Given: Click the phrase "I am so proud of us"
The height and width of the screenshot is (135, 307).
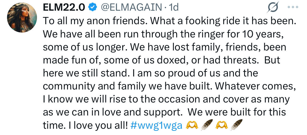Looking at the screenshot, I should coord(174,73).
